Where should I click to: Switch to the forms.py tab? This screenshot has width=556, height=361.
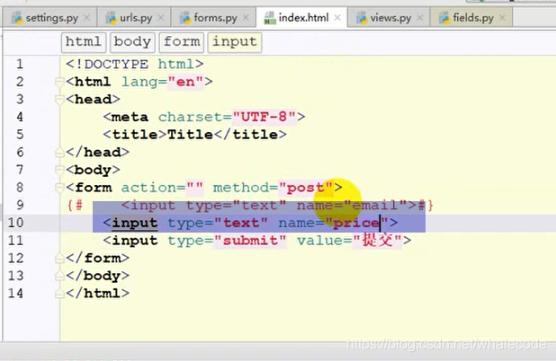click(x=213, y=18)
